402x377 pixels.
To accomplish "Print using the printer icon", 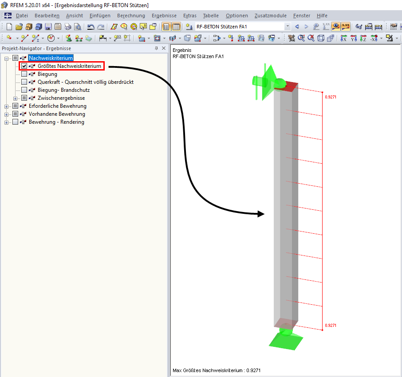I will pyautogui.click(x=68, y=27).
